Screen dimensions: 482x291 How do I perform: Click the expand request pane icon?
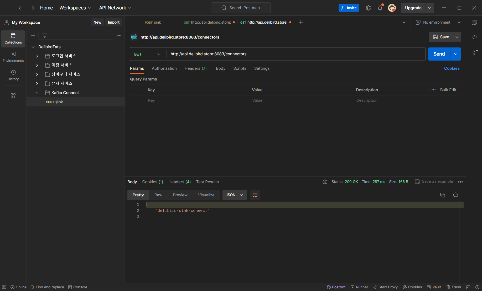[x=475, y=52]
